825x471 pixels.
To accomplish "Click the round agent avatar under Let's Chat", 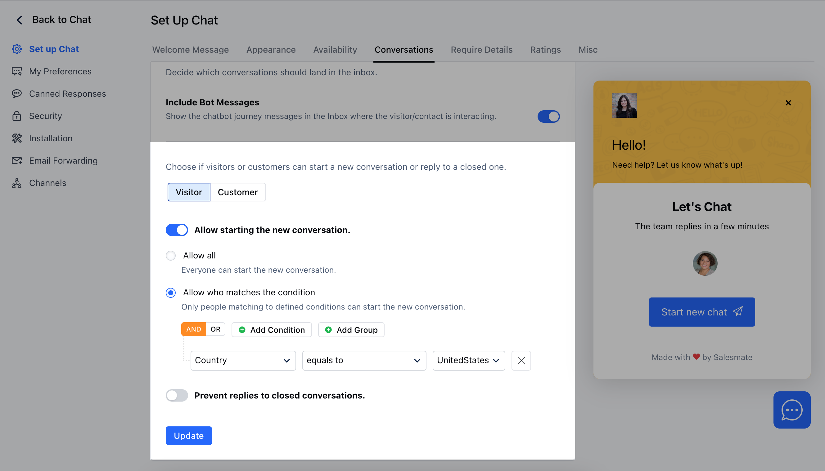I will [x=705, y=263].
